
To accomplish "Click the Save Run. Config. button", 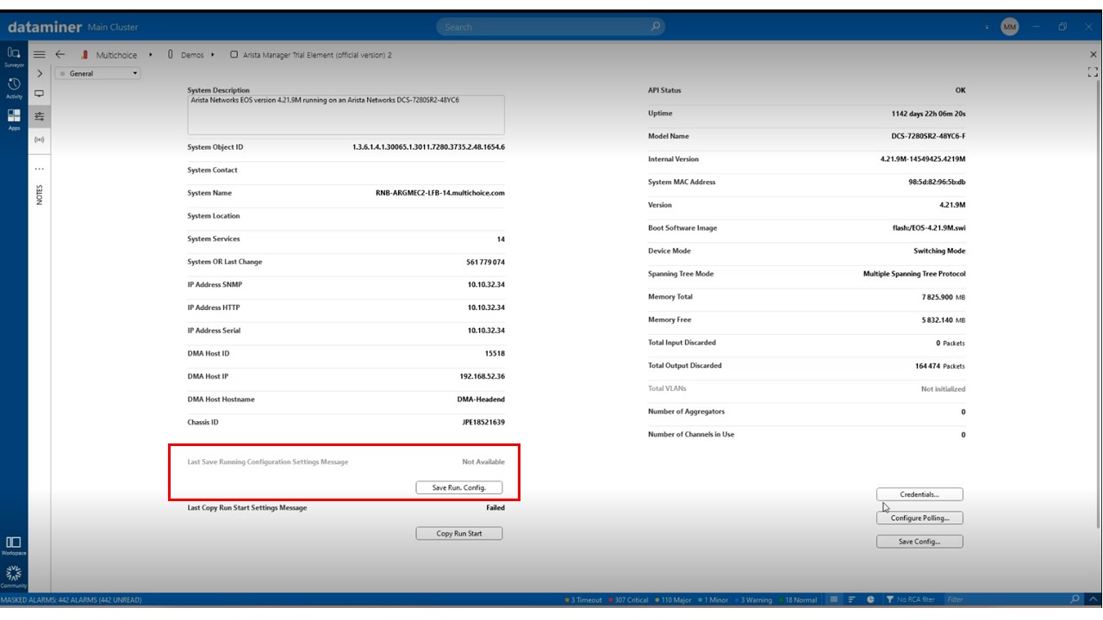I will click(x=458, y=487).
